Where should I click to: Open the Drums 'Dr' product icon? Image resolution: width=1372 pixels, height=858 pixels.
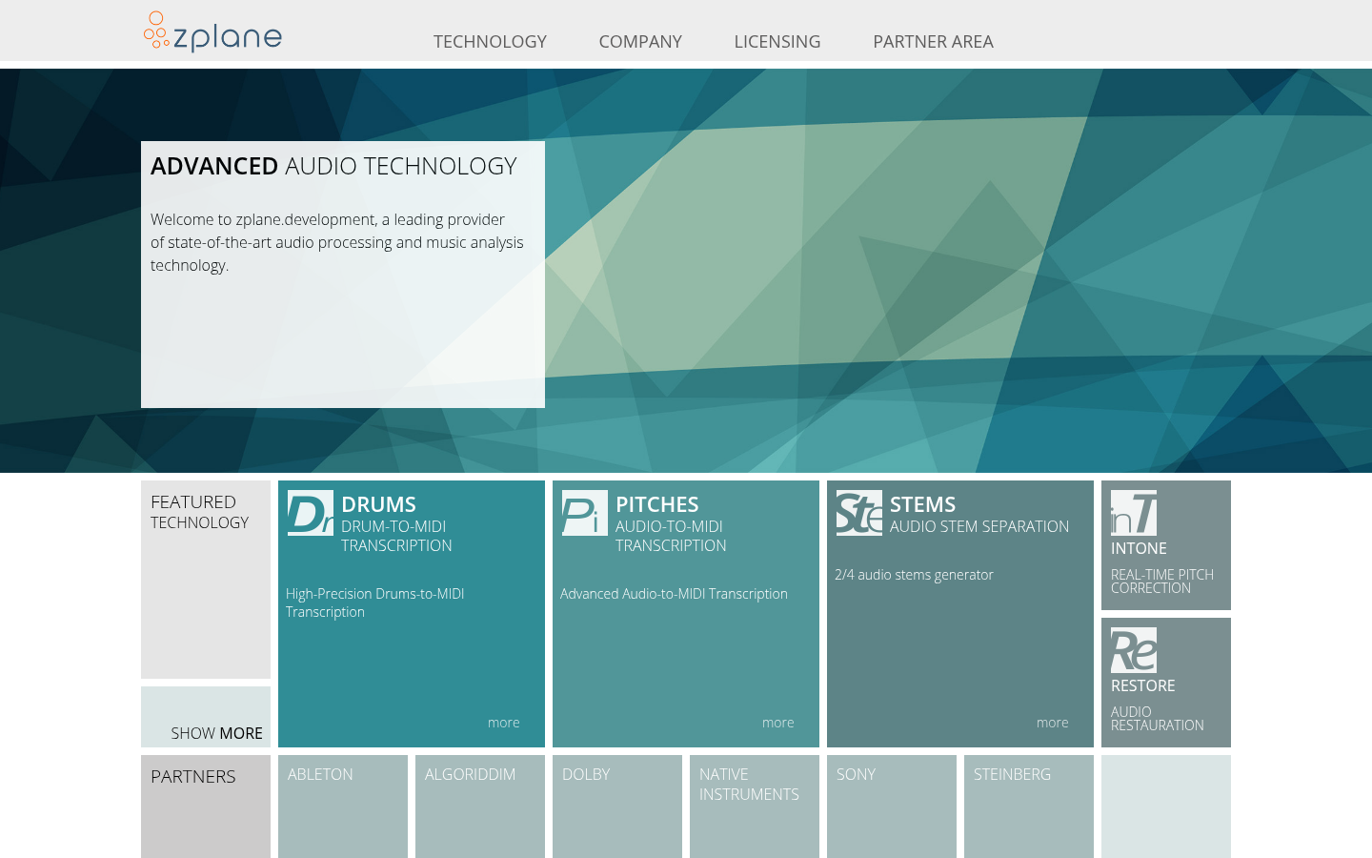tap(311, 513)
